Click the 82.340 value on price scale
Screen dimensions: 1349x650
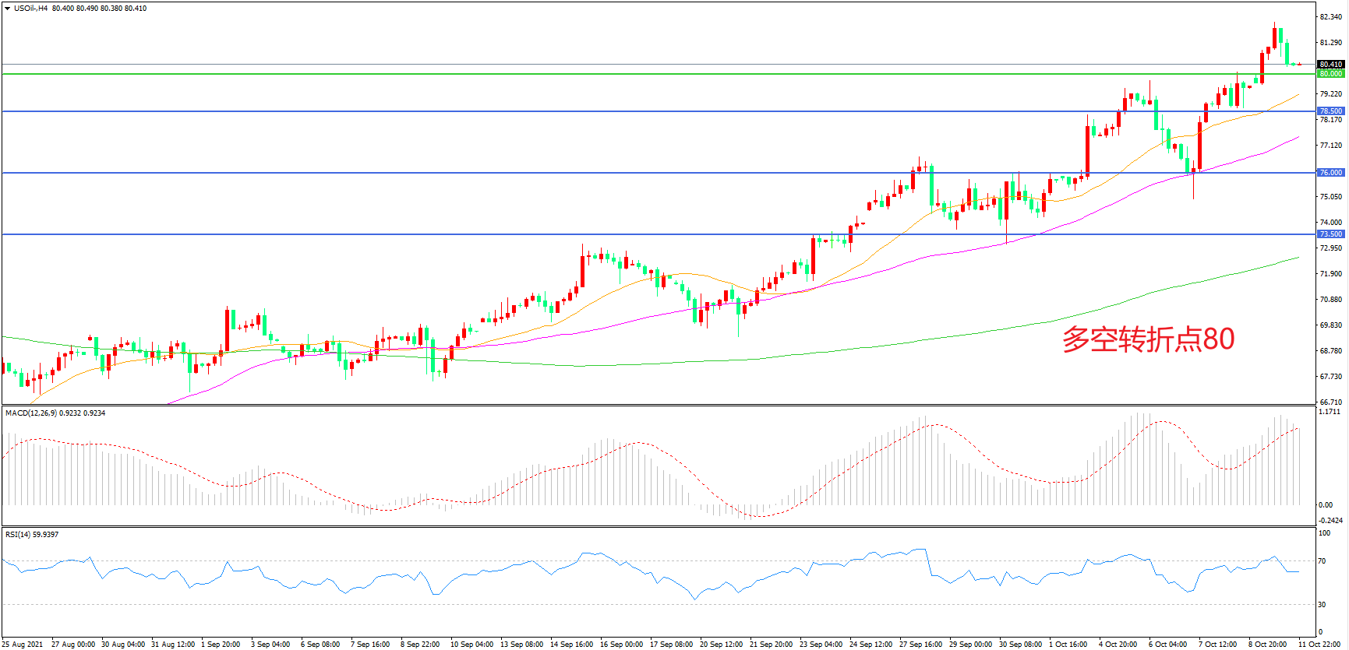[1330, 17]
